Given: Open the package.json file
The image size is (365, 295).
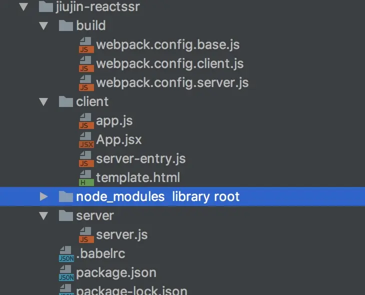Looking at the screenshot, I should click(116, 273).
